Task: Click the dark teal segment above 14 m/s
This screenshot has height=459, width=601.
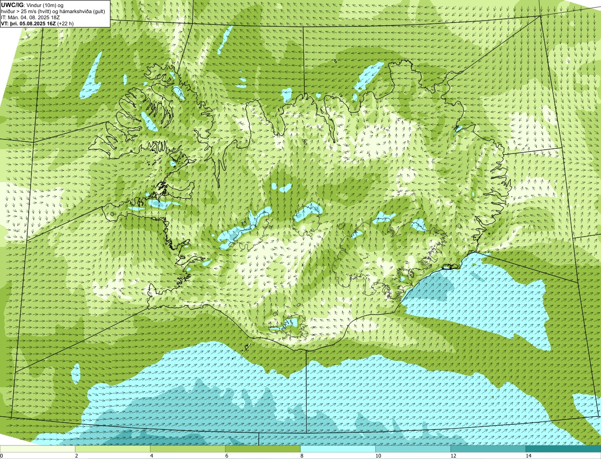Action: [563, 449]
